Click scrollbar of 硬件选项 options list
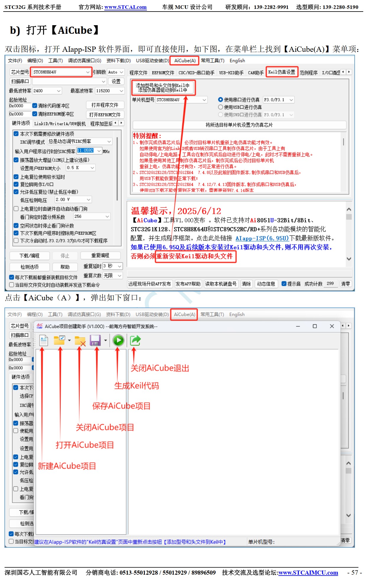Viewport: 365px width, 580px height. pyautogui.click(x=117, y=169)
